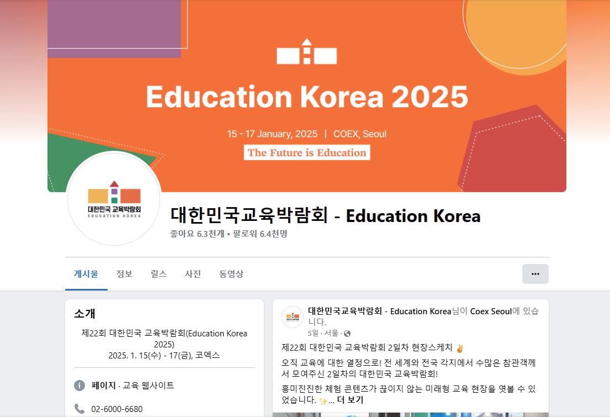Open the Coex Seoul location link
This screenshot has height=417, width=610.
point(491,312)
